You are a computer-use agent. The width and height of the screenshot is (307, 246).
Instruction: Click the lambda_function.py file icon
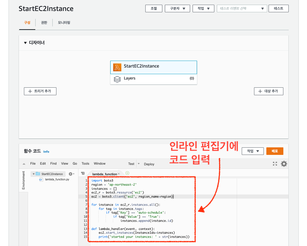coord(41,179)
